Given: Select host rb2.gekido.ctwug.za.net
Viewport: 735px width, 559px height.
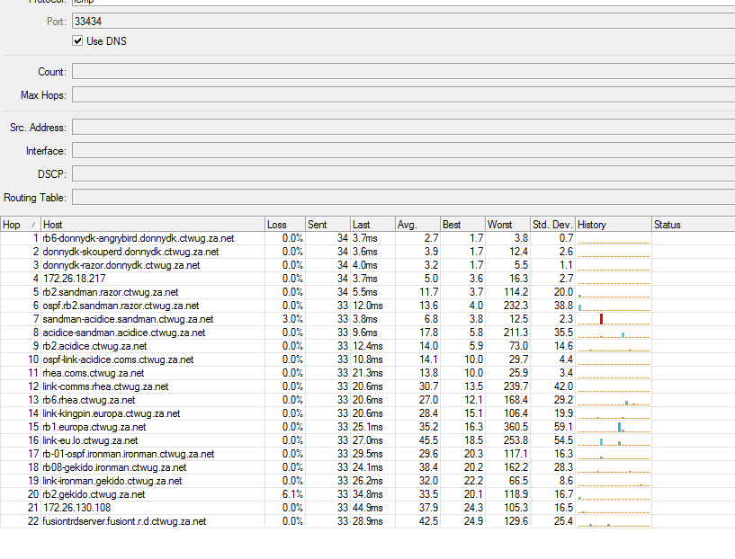Looking at the screenshot, I should [x=94, y=495].
